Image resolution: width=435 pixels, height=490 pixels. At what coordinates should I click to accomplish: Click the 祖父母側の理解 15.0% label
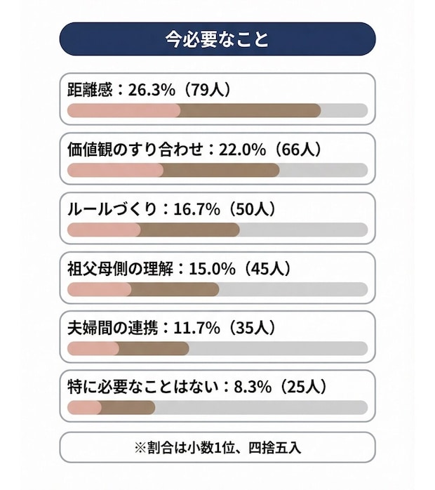click(x=178, y=268)
